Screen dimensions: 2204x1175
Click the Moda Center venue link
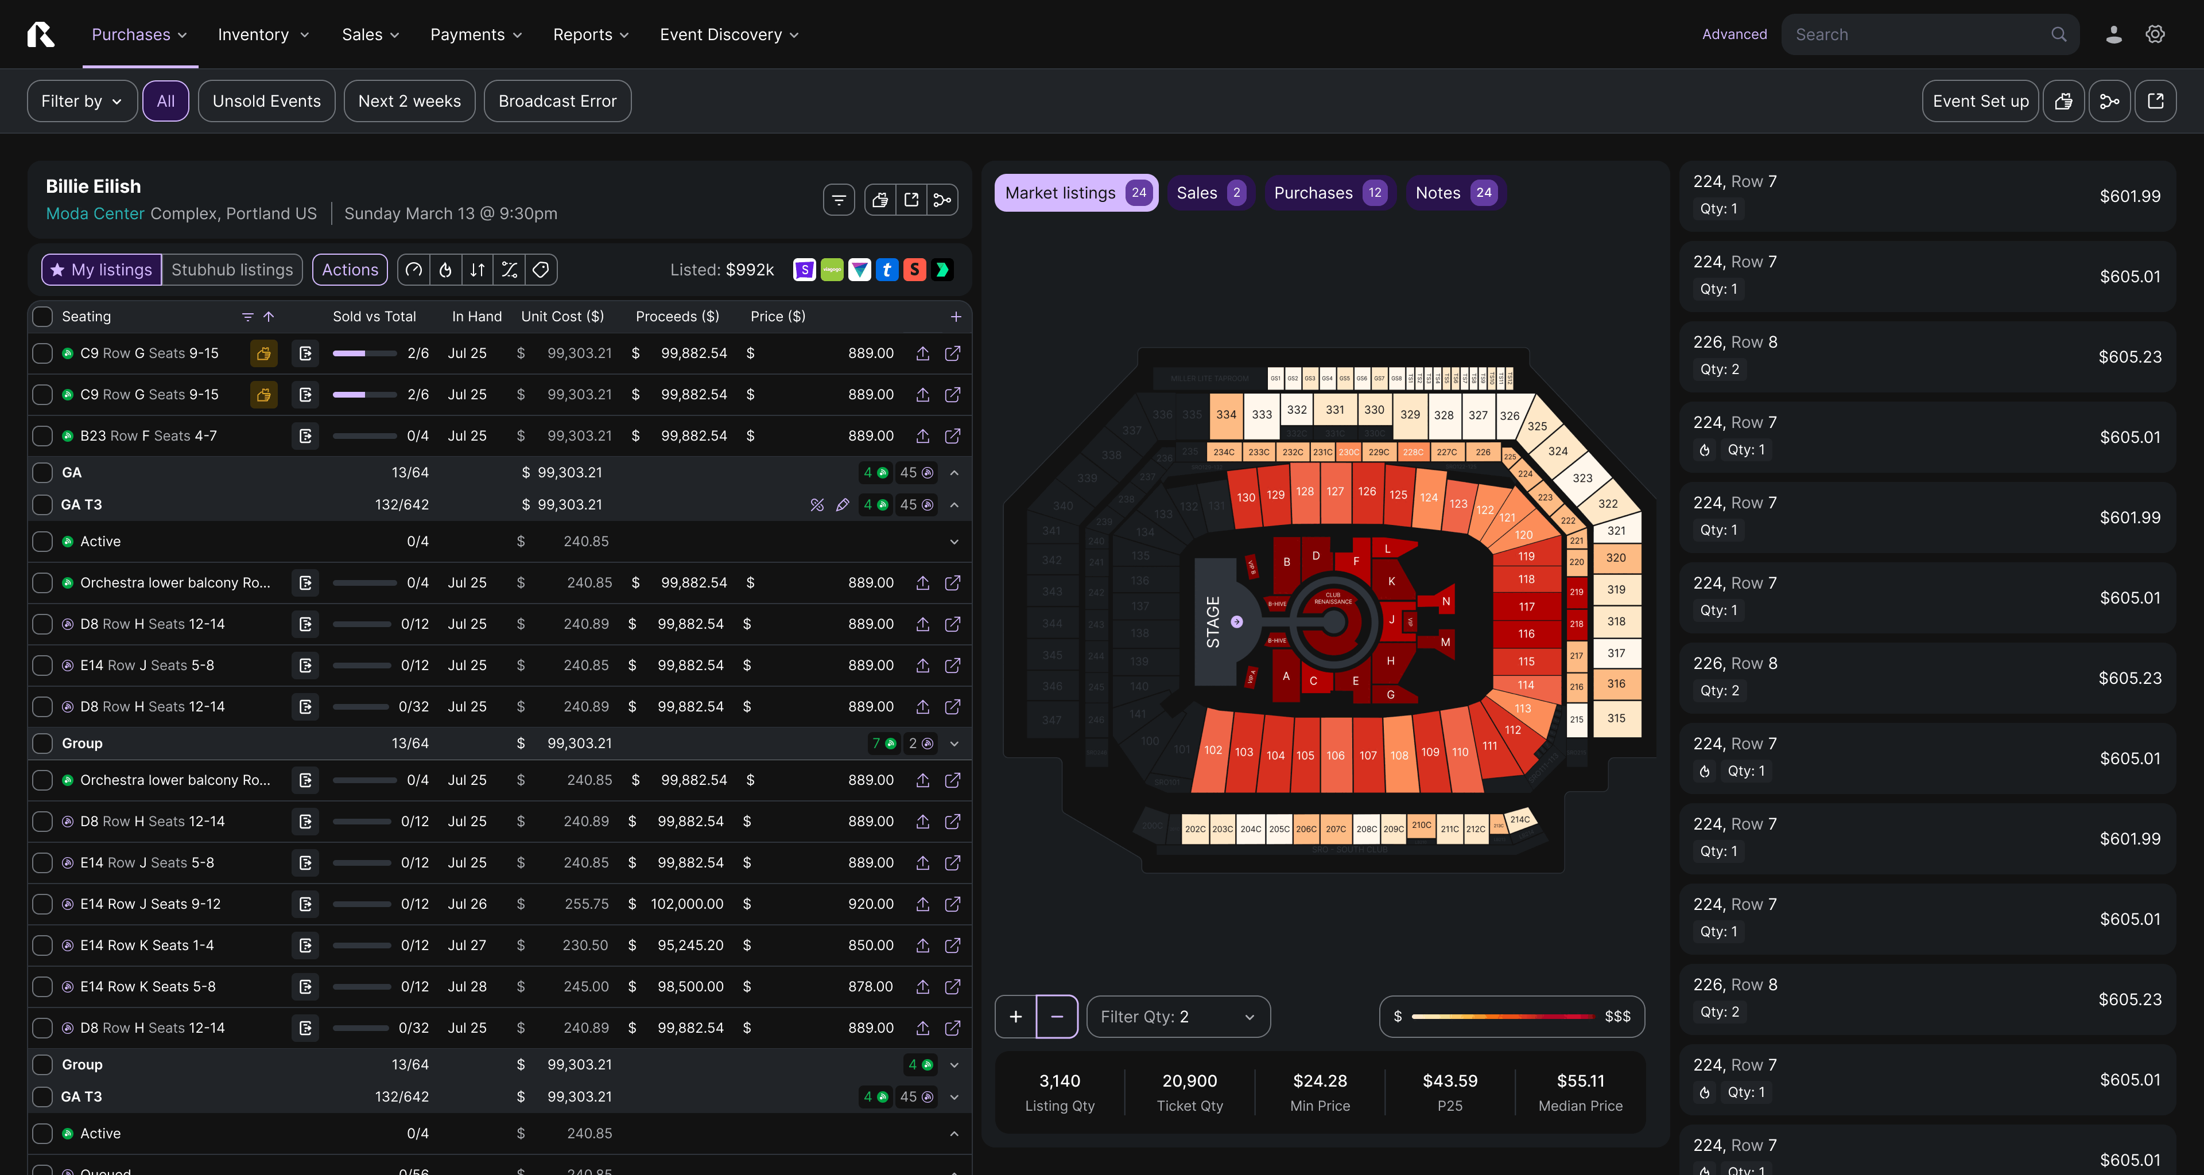point(95,214)
